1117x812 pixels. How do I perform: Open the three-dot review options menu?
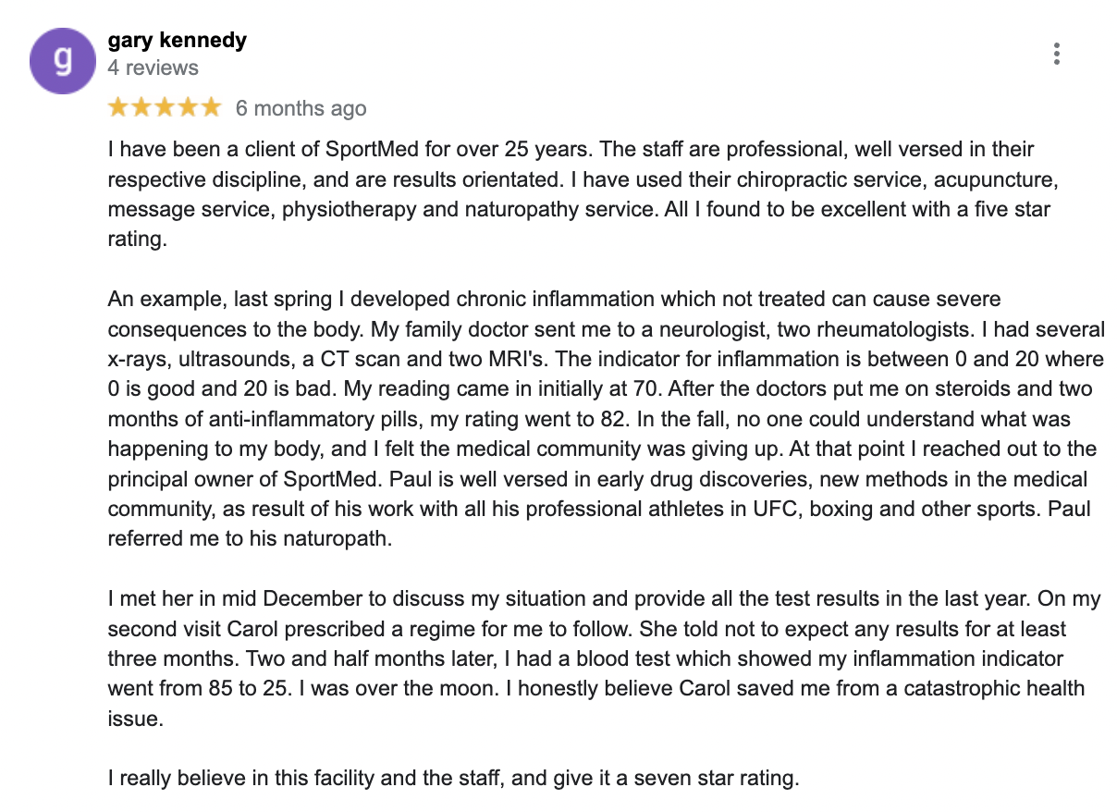point(1056,54)
